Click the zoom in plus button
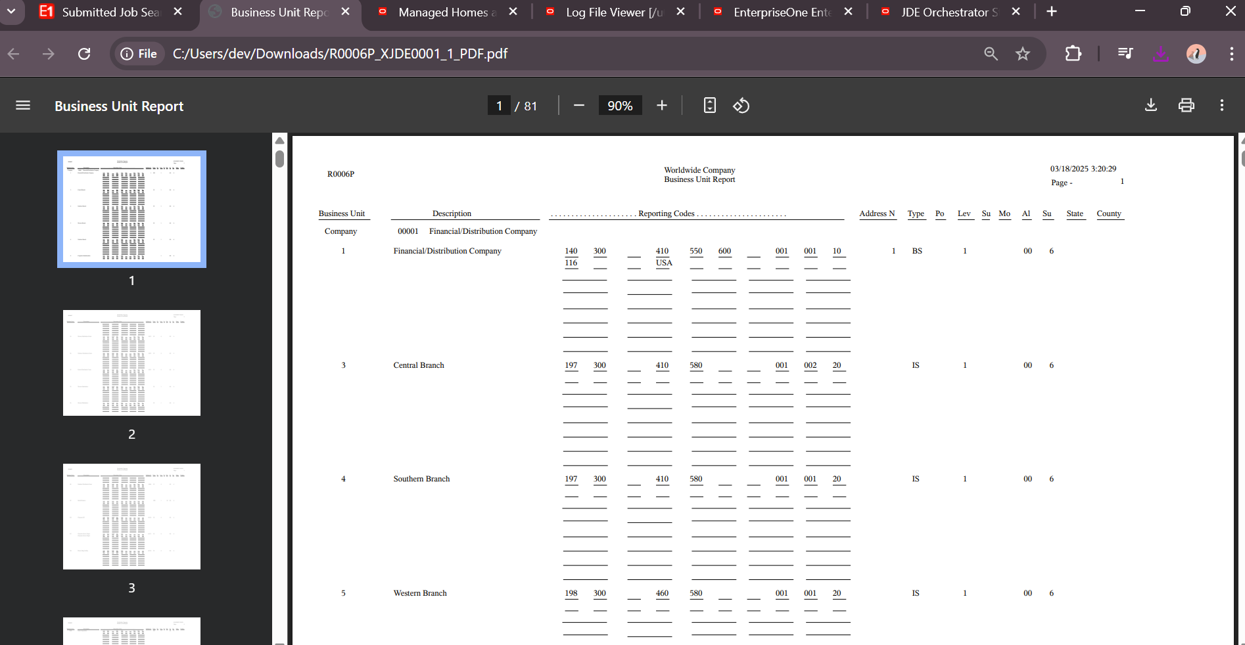Image resolution: width=1245 pixels, height=645 pixels. click(x=661, y=106)
